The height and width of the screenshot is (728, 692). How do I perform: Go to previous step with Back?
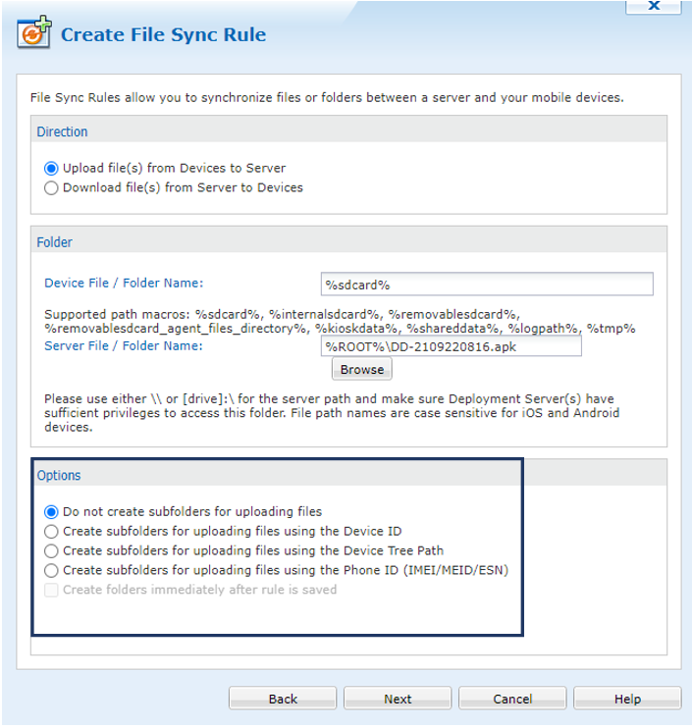point(283,699)
